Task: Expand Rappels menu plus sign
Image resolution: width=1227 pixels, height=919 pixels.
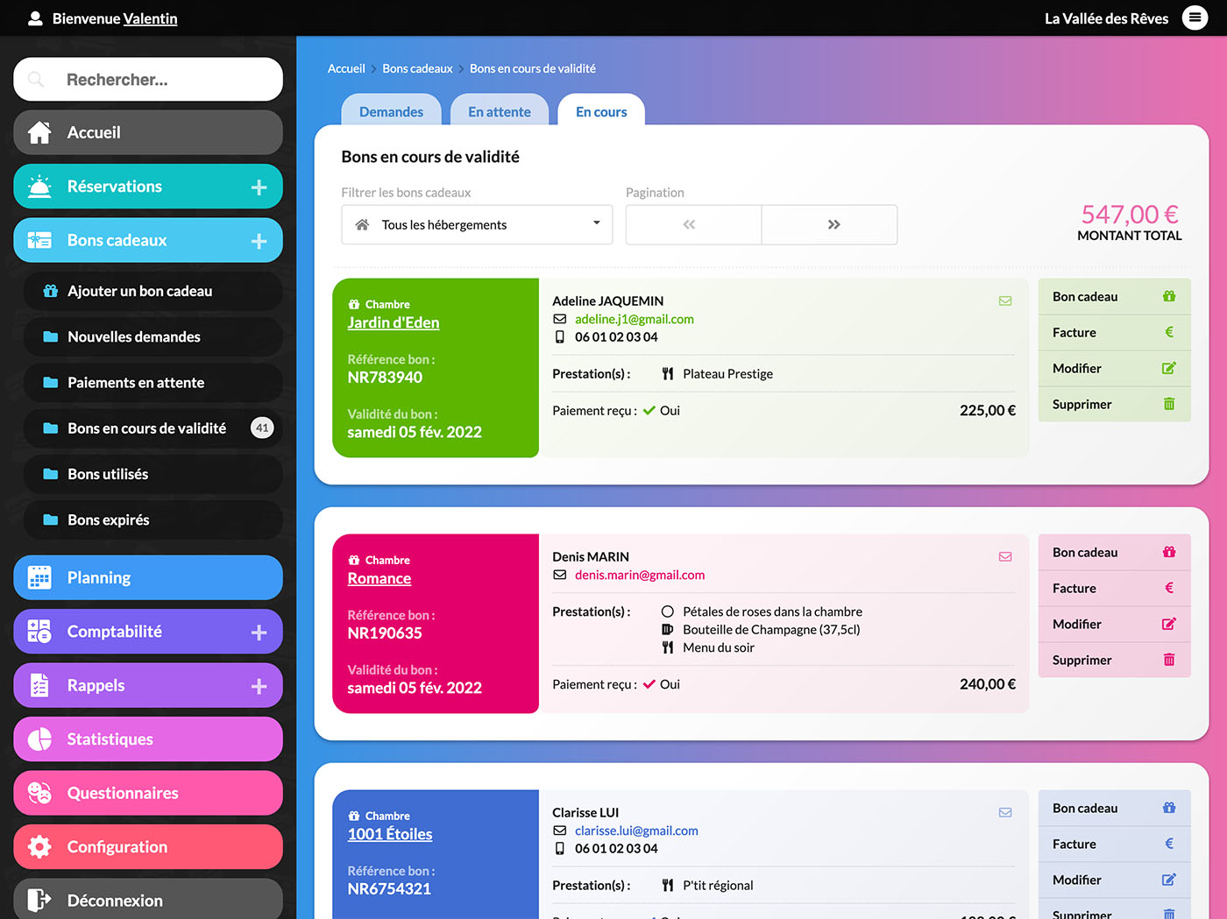Action: click(259, 686)
